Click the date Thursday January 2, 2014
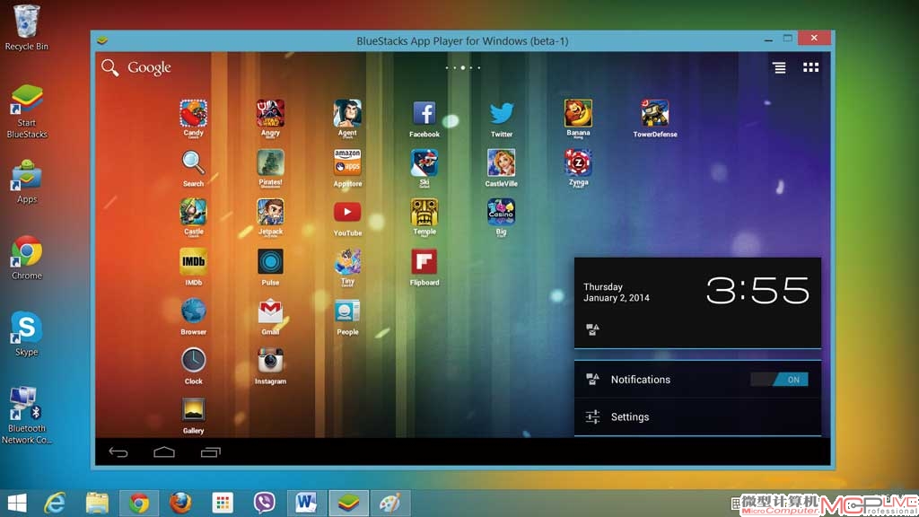Image resolution: width=919 pixels, height=517 pixels. pos(617,293)
